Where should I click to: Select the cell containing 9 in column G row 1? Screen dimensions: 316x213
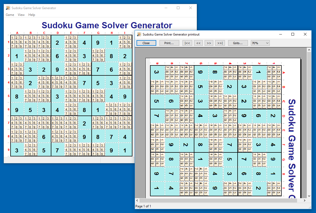click(x=98, y=43)
